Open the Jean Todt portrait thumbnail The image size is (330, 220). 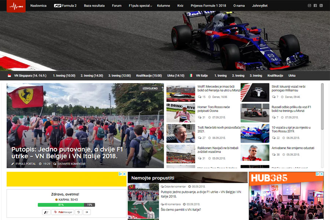coord(181,133)
